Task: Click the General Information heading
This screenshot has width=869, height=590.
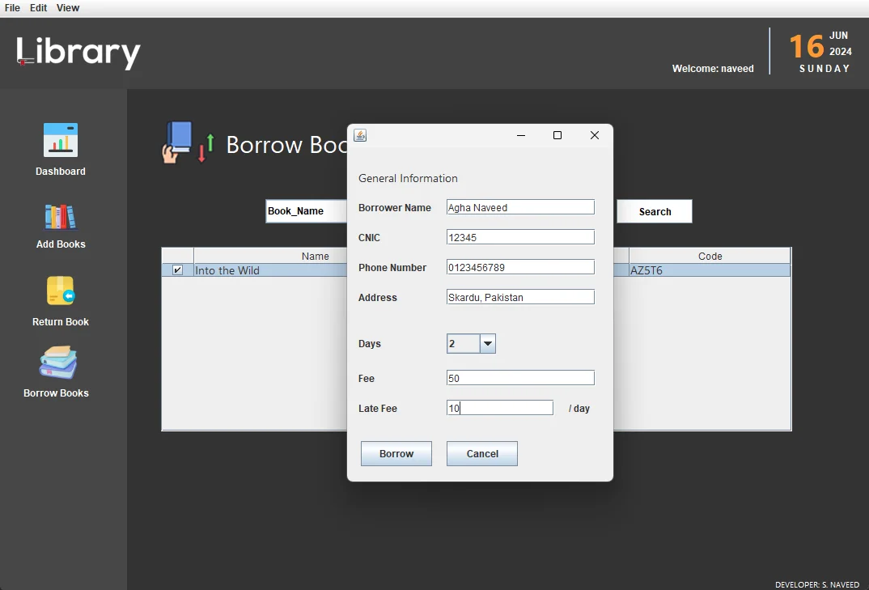Action: (x=408, y=179)
